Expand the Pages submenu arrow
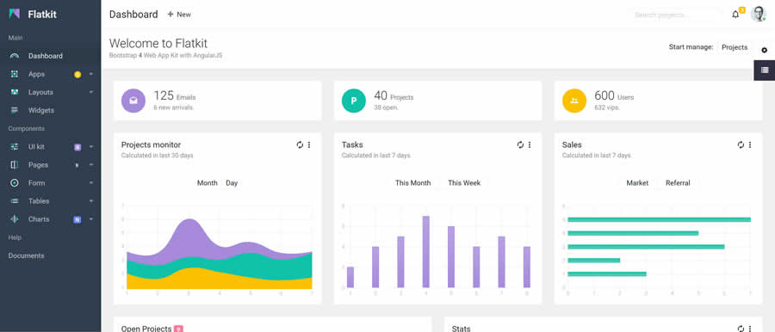The width and height of the screenshot is (775, 332). [x=91, y=165]
